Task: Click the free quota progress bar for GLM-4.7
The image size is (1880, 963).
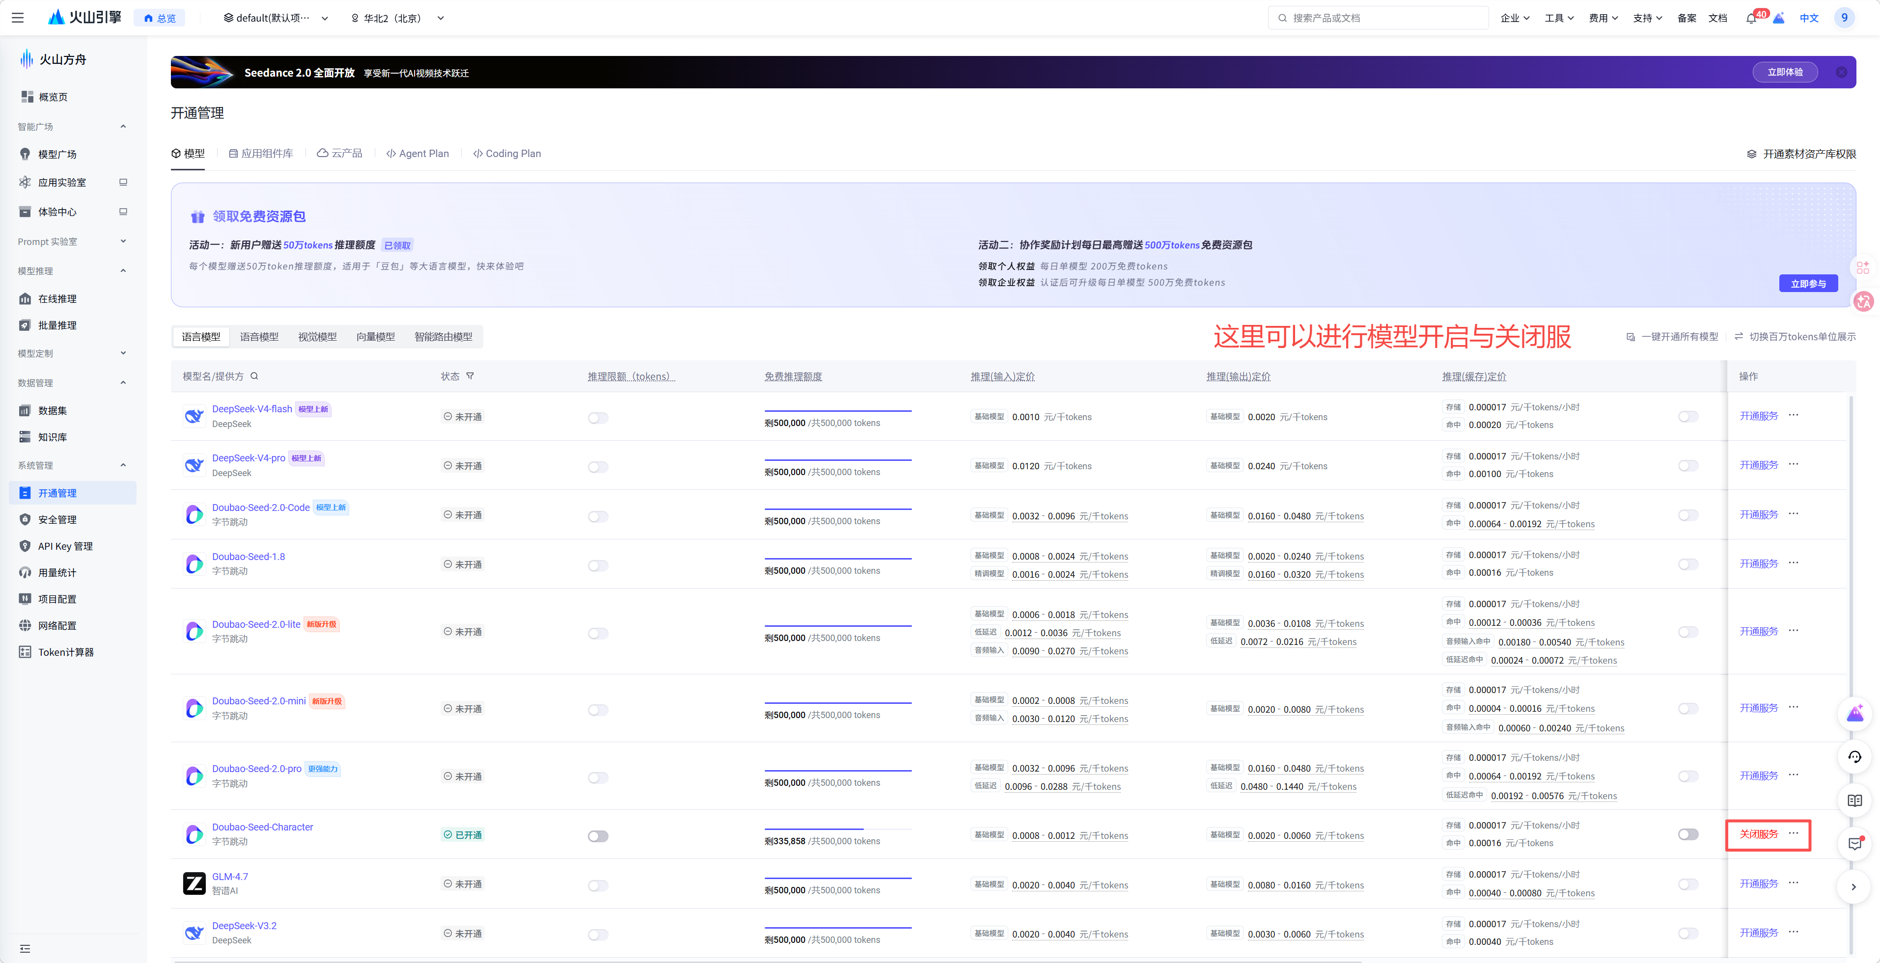Action: 838,879
